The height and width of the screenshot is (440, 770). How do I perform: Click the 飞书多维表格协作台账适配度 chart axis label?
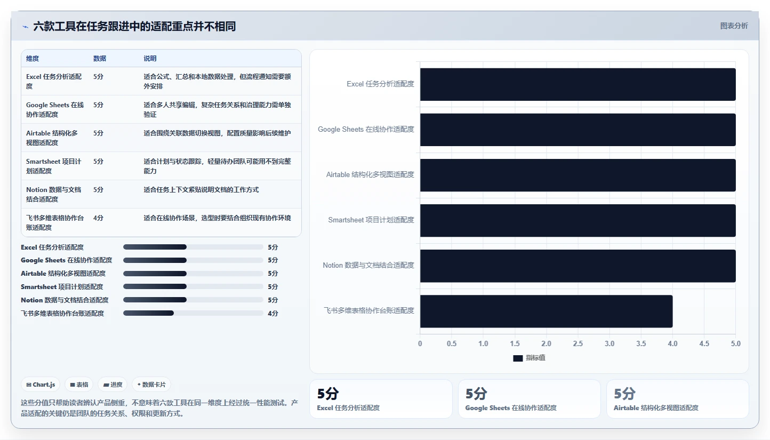(369, 310)
